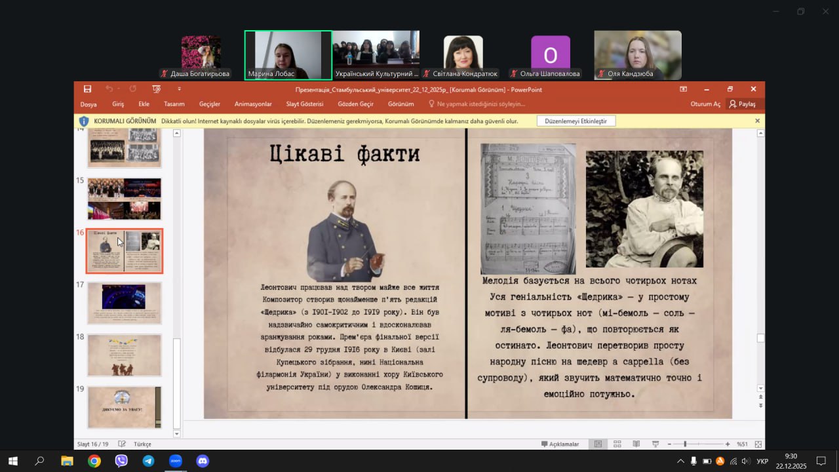Click the fit slide to window icon

(758, 444)
